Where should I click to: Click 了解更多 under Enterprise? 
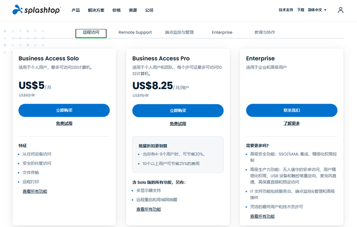(x=292, y=123)
